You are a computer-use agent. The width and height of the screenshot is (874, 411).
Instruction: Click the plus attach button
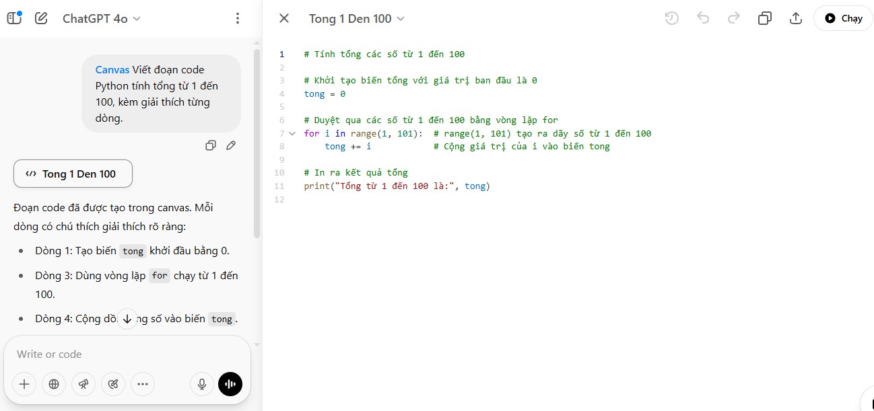click(x=24, y=384)
